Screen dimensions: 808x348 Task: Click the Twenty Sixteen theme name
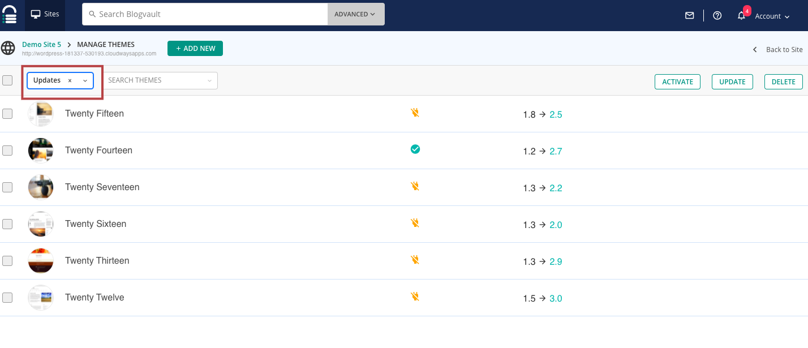[96, 224]
